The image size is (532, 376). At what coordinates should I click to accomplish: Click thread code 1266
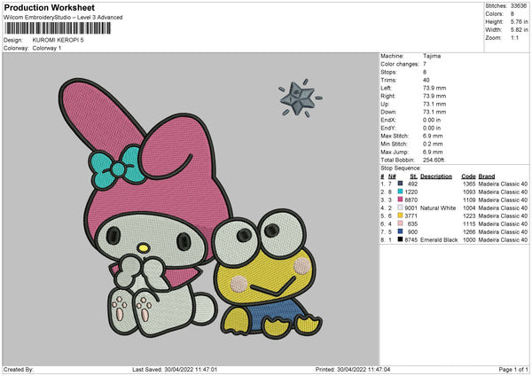469,231
